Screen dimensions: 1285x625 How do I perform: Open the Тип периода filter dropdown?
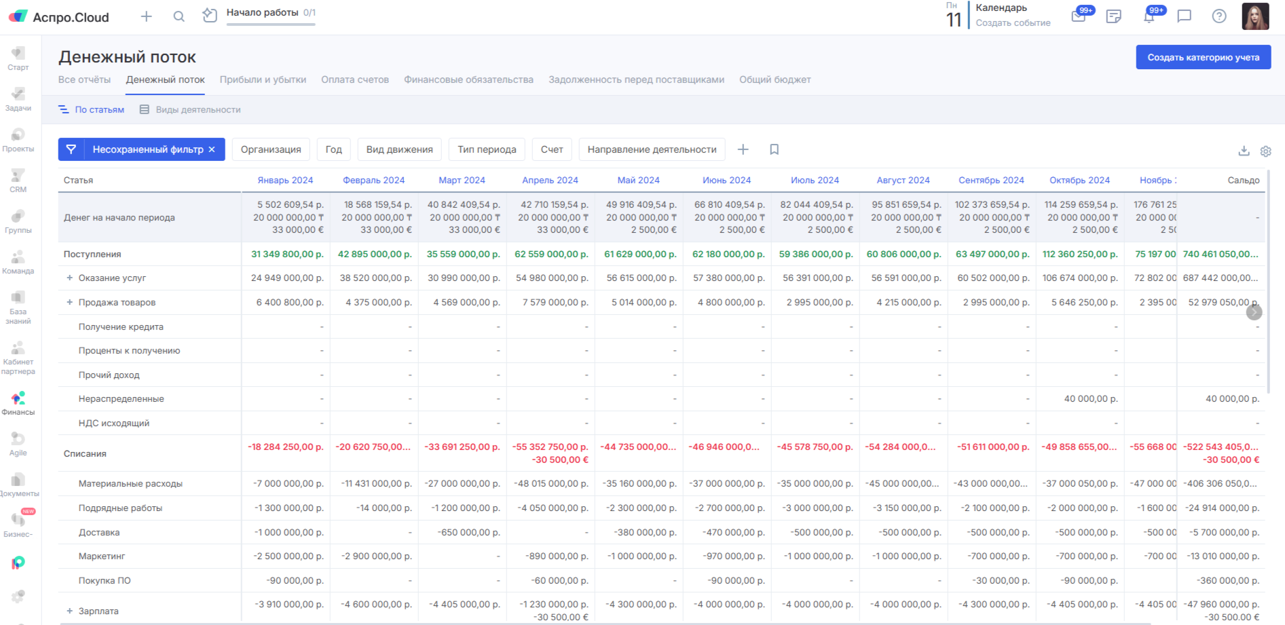[x=486, y=149]
